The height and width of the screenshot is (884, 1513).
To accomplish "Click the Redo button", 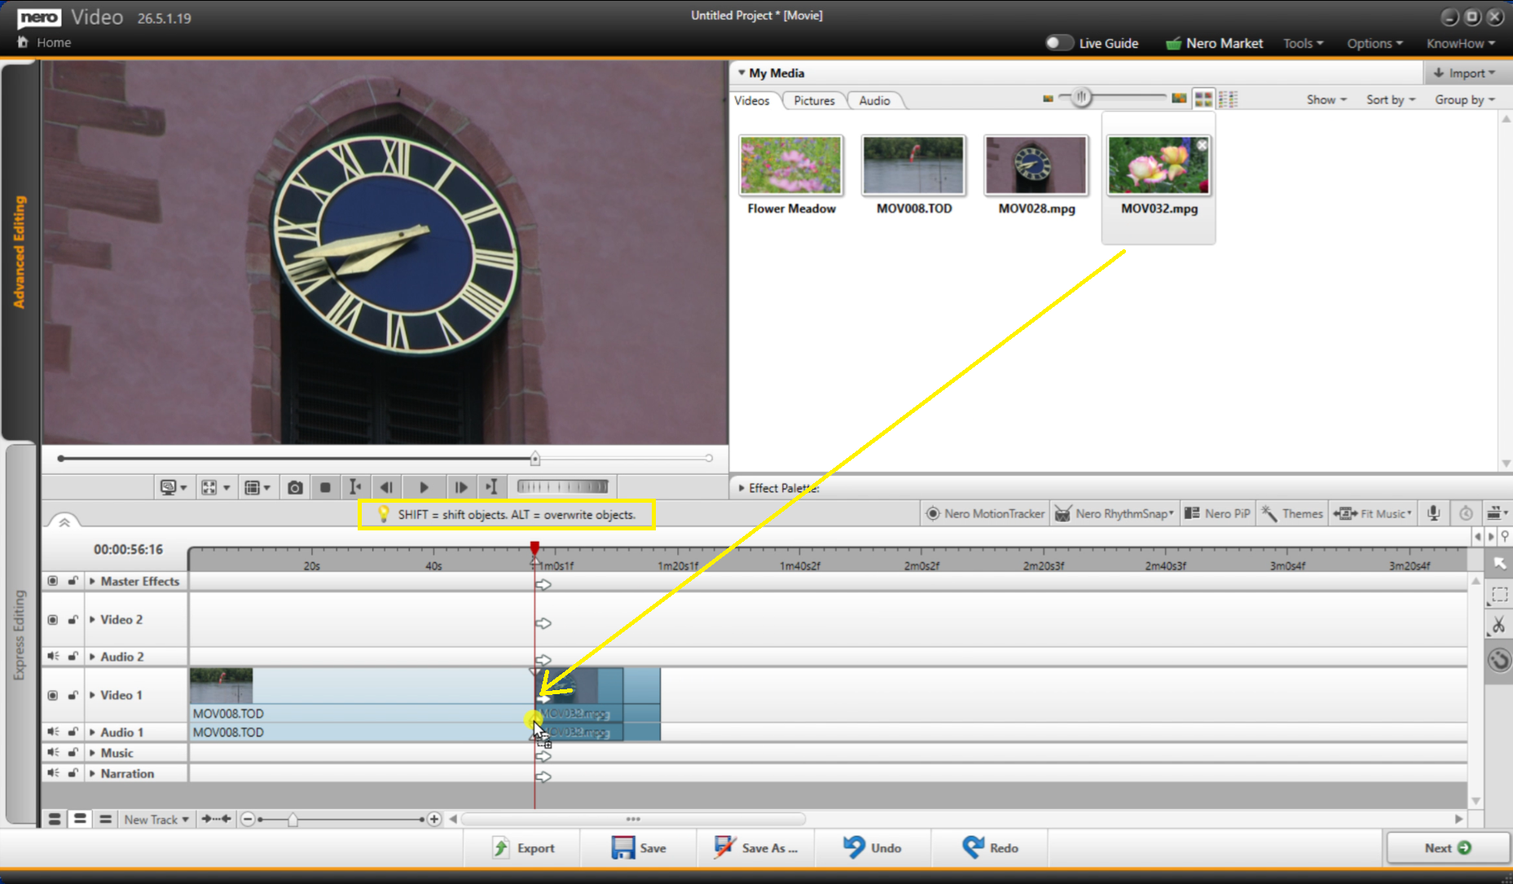I will (x=990, y=848).
